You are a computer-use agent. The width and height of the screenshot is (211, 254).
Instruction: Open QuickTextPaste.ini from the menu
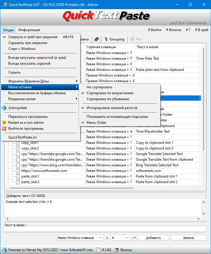pyautogui.click(x=40, y=137)
